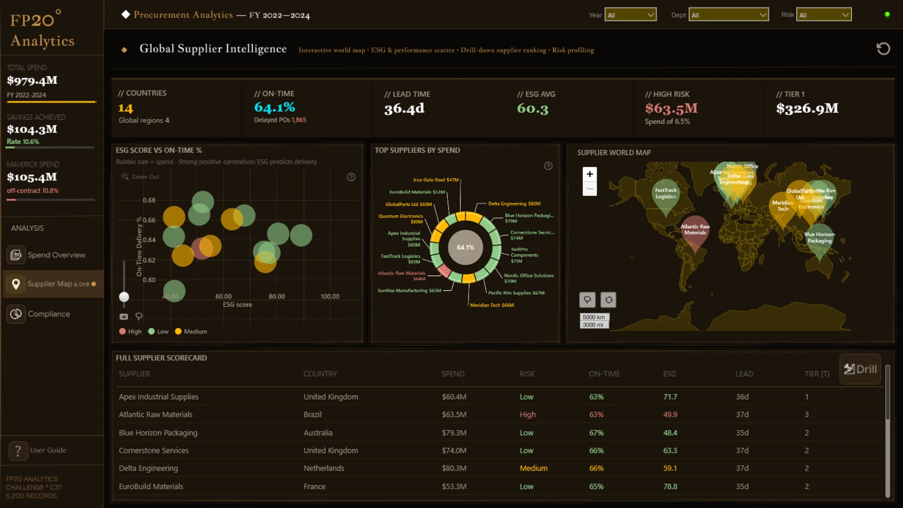This screenshot has width=903, height=508.
Task: Select the EuroBuild Materials scorecard row
Action: 500,486
